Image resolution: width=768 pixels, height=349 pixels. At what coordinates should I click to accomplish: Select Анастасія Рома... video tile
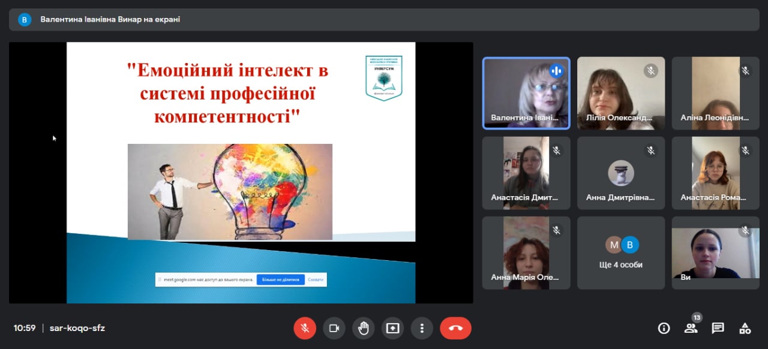click(x=715, y=173)
